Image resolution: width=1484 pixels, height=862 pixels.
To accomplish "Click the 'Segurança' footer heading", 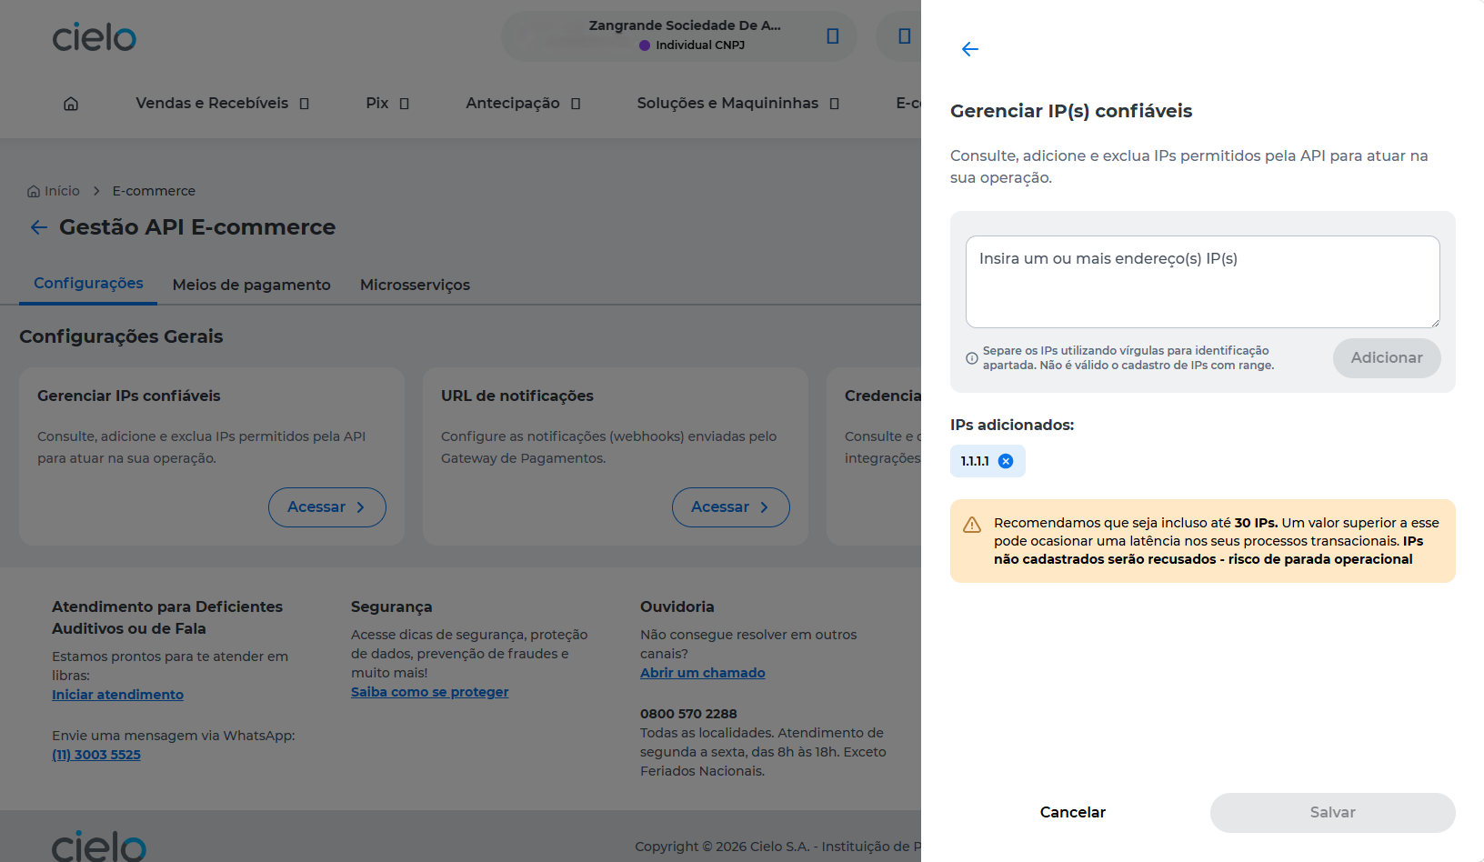I will point(392,606).
